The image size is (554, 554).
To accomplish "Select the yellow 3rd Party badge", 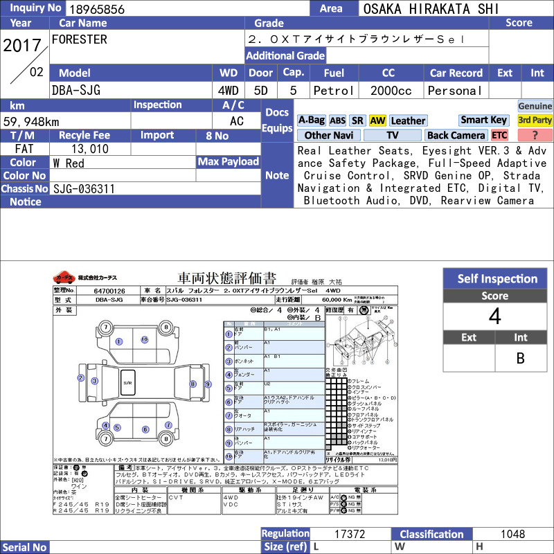I will coord(535,120).
